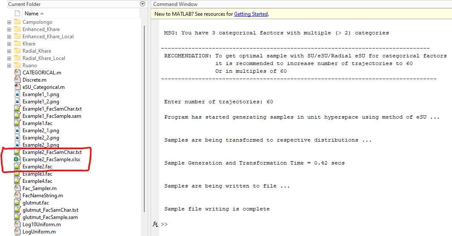Open the Getting Started link

(251, 14)
